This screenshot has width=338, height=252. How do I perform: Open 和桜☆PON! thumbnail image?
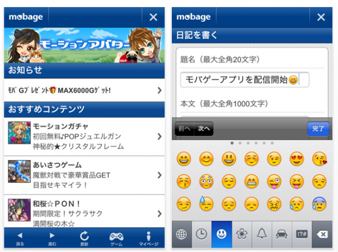click(x=19, y=210)
